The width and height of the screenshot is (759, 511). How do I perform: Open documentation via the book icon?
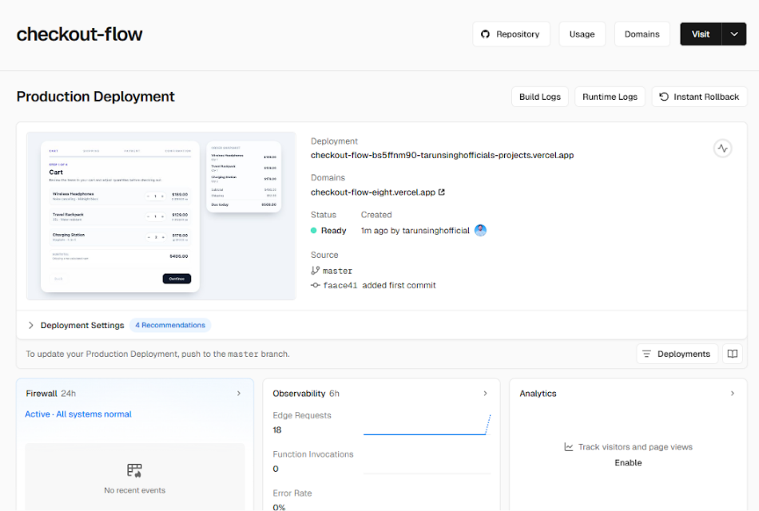pyautogui.click(x=733, y=353)
